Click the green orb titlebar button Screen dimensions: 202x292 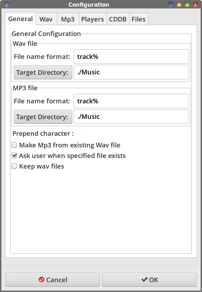(x=187, y=4)
